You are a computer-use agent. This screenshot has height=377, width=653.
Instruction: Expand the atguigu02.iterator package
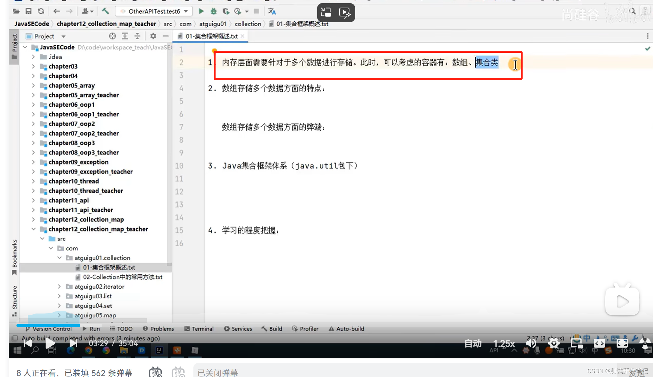tap(59, 286)
